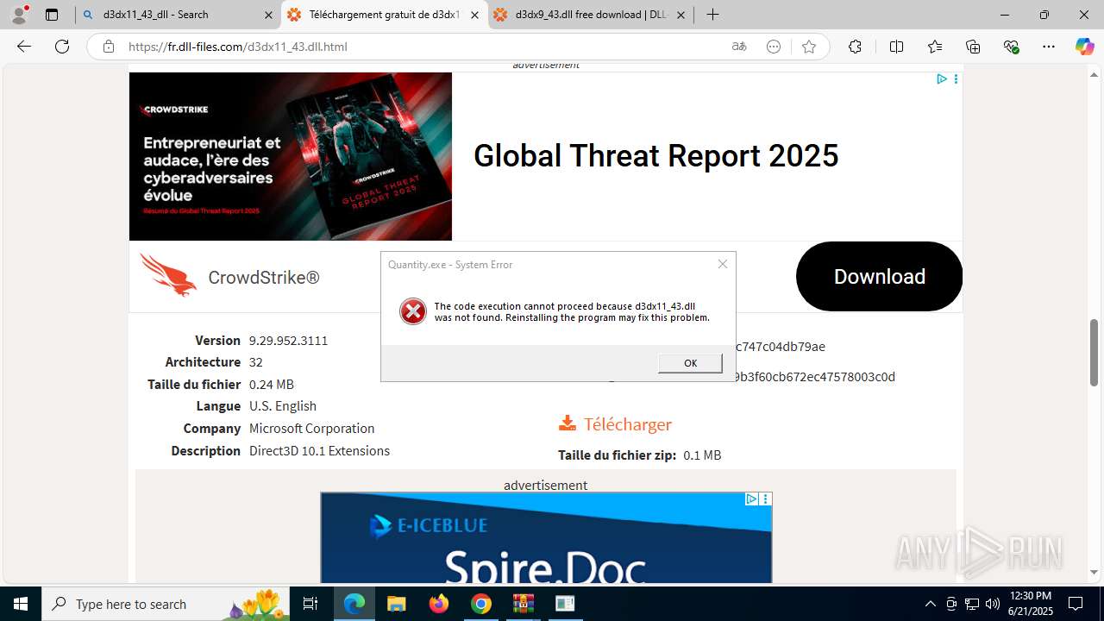1104x621 pixels.
Task: Open a new browser tab
Action: 712,15
